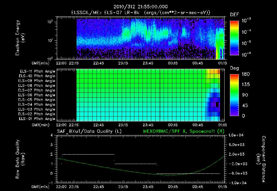Select the Component Distance (km) axis label
This screenshot has height=191, width=277.
tap(261, 159)
